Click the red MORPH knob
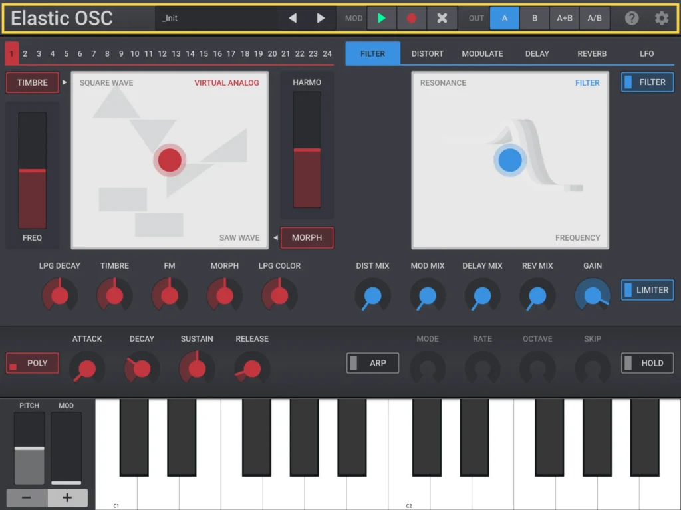 click(225, 295)
